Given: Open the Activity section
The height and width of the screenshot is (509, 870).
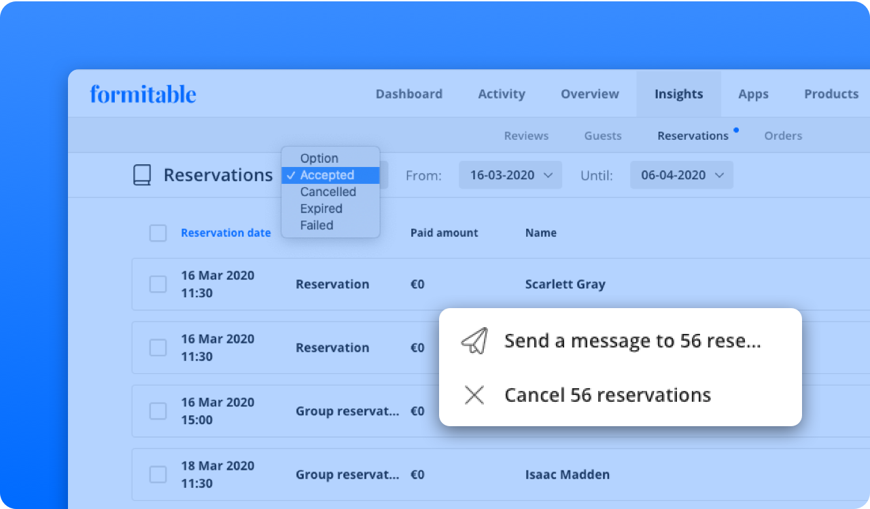Looking at the screenshot, I should (x=501, y=94).
